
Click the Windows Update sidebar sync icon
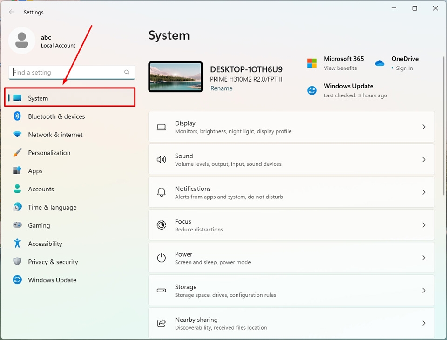17,280
